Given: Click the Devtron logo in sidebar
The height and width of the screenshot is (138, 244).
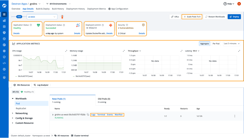Looking at the screenshot, I should [4, 5].
